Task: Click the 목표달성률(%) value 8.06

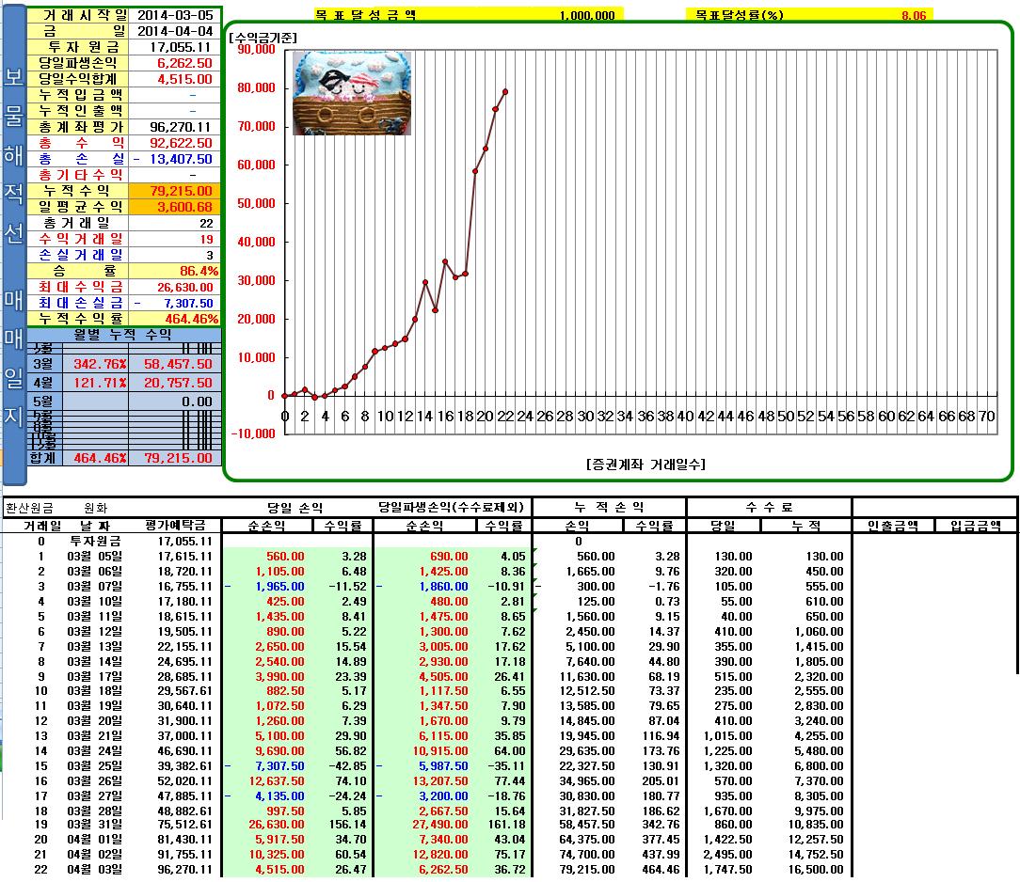Action: point(913,16)
